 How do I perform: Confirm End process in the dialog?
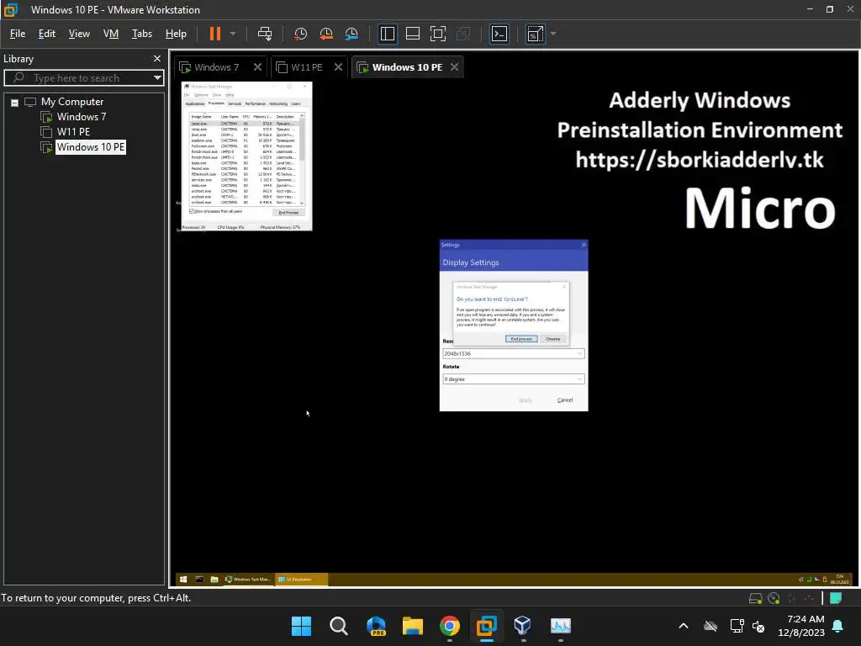coord(521,339)
